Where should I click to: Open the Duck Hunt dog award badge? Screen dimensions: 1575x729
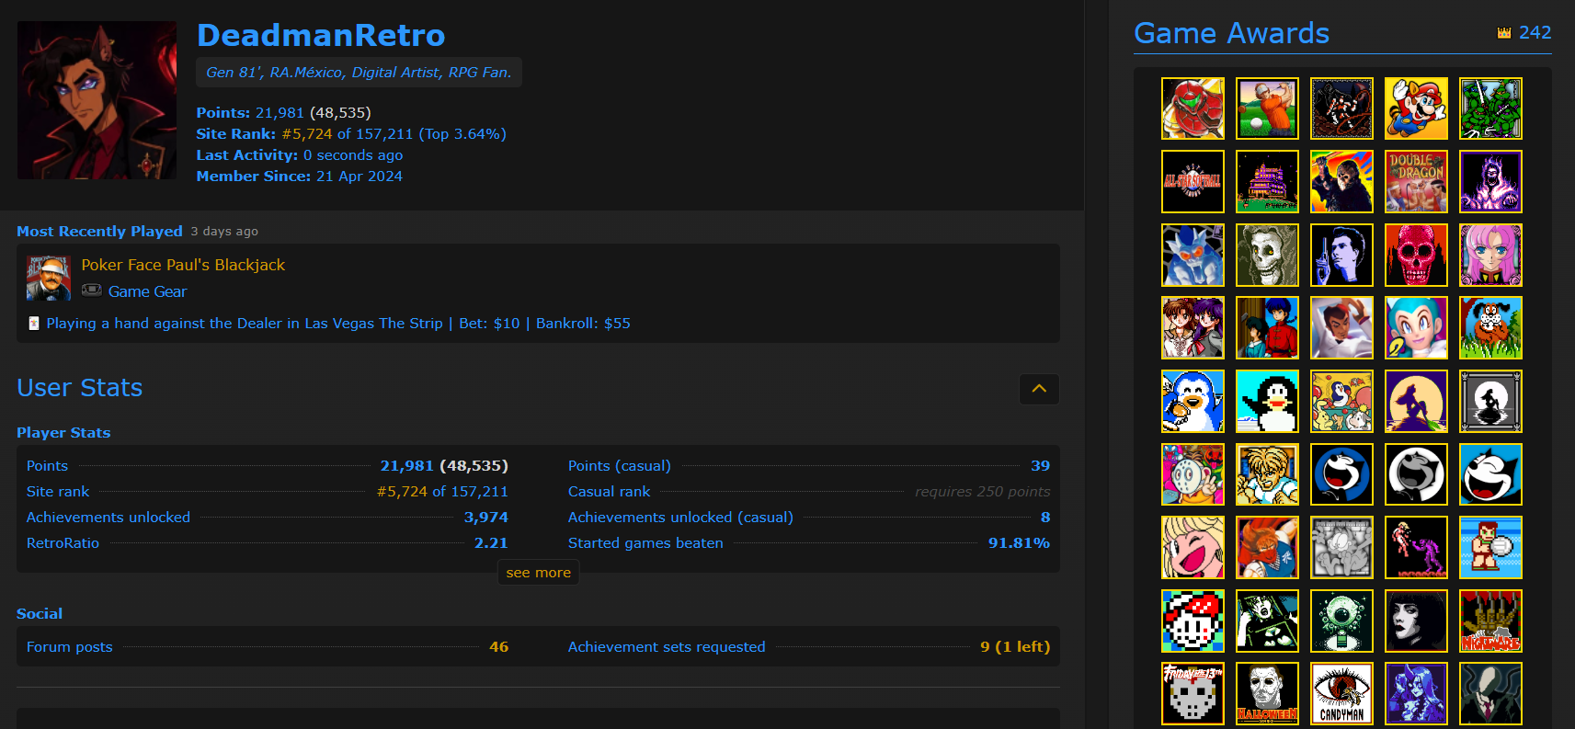pos(1490,327)
